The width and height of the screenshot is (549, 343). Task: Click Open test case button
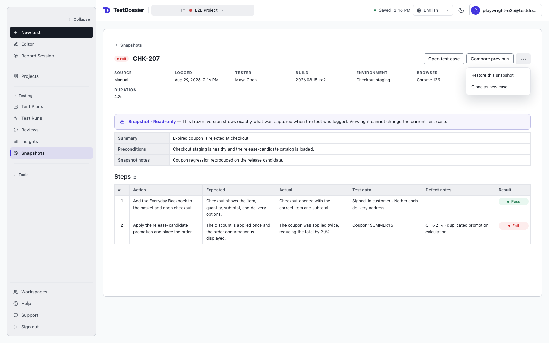pyautogui.click(x=444, y=59)
